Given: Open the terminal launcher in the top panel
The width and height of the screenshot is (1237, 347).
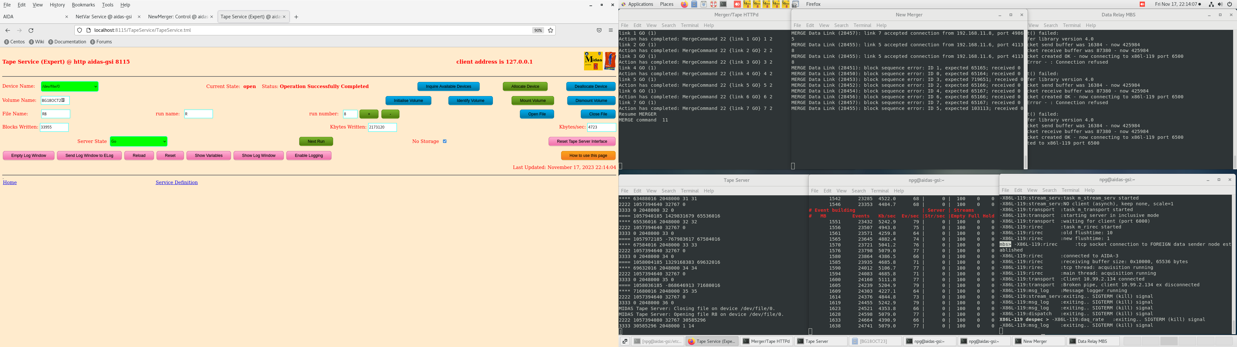Looking at the screenshot, I should click(x=723, y=4).
